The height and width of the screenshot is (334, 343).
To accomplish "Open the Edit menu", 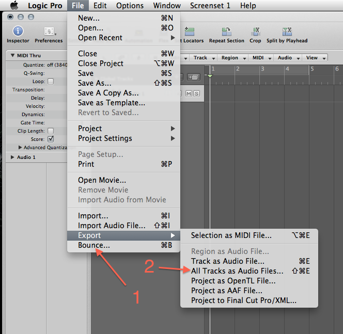I will [x=100, y=6].
